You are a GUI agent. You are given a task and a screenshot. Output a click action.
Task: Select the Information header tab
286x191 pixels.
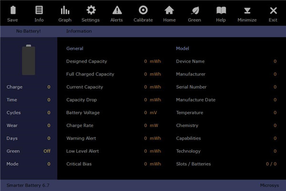[79, 31]
